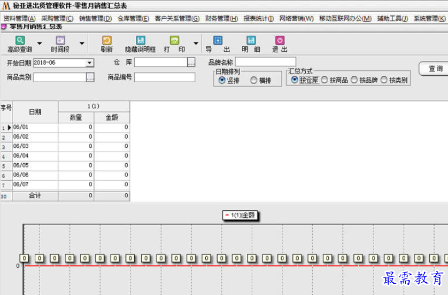Open the dropdown arrow beside 高级查询
This screenshot has width=448, height=295.
pyautogui.click(x=40, y=44)
